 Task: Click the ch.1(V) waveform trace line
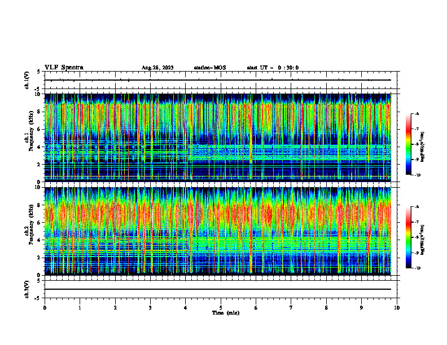[x=218, y=80]
